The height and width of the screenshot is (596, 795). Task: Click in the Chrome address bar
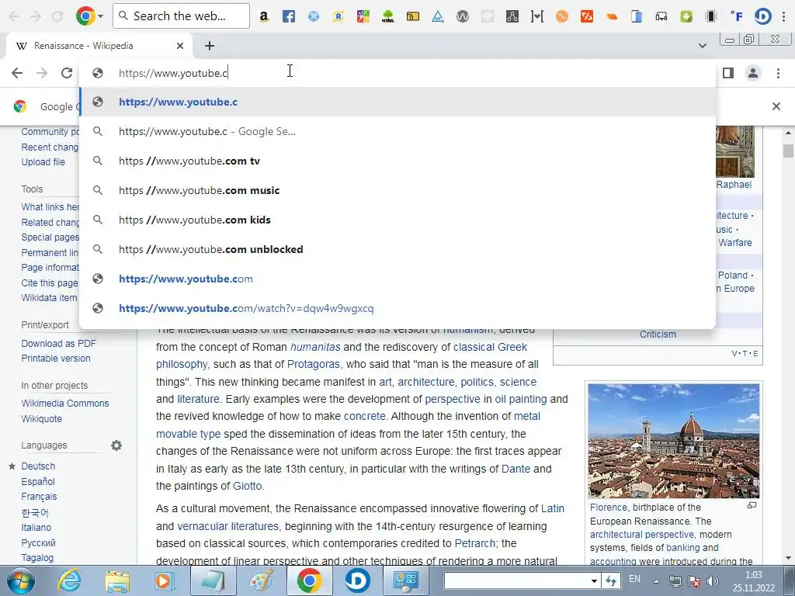pos(397,73)
